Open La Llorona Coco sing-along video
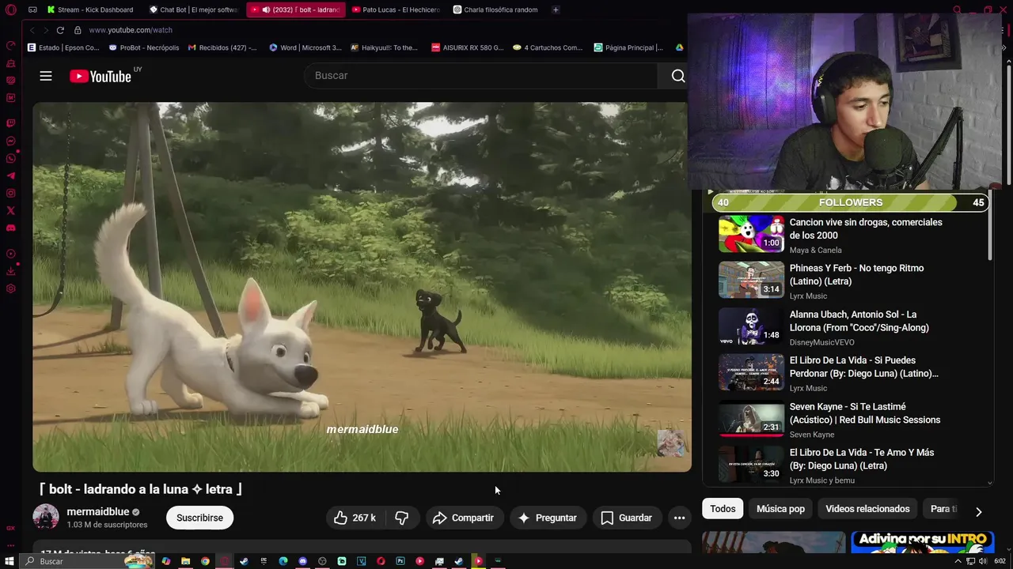 pos(859,321)
